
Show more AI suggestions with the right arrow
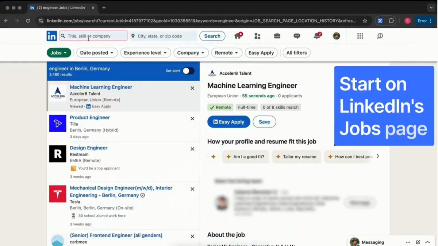click(378, 156)
